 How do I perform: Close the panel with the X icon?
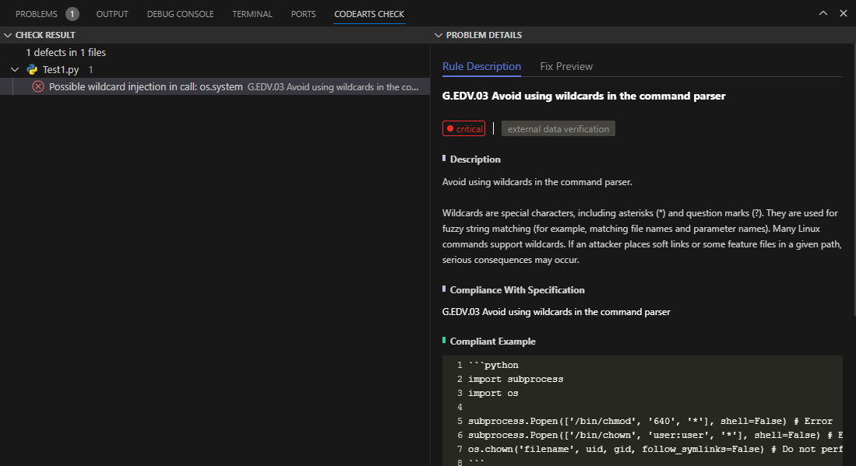click(843, 14)
